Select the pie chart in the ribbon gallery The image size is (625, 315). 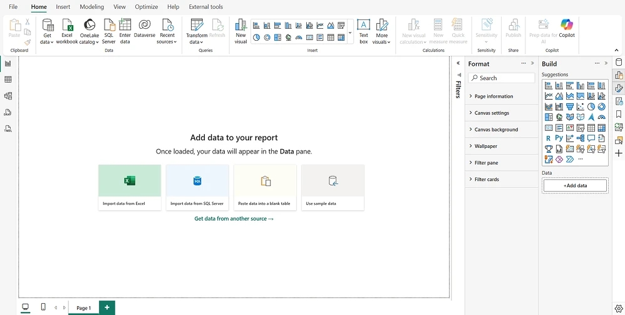pos(256,38)
